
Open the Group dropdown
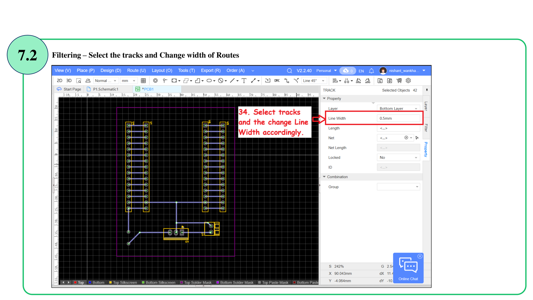point(398,187)
